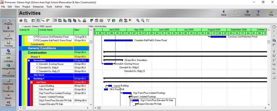Open the File menu
277x111 pixels.
[3, 7]
